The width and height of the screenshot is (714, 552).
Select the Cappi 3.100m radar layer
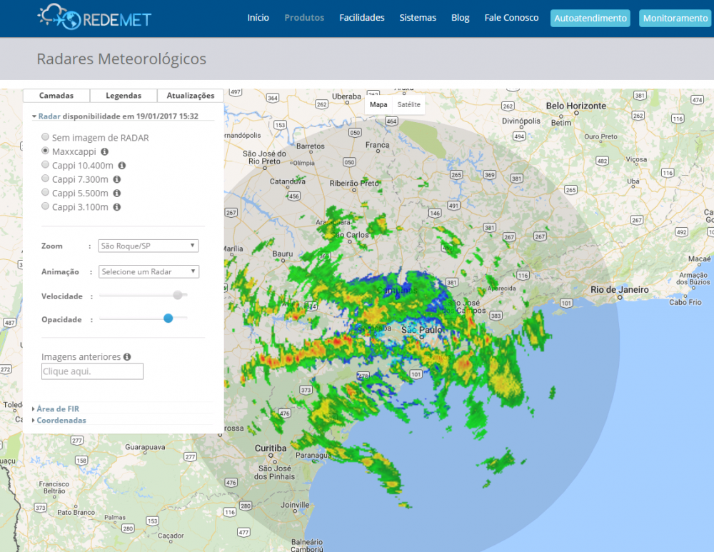coord(45,206)
